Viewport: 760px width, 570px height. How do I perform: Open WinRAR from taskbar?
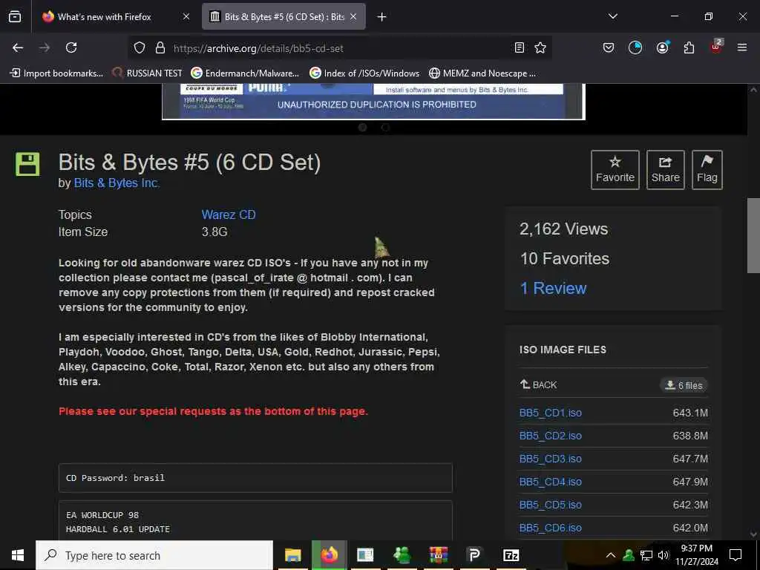click(438, 555)
